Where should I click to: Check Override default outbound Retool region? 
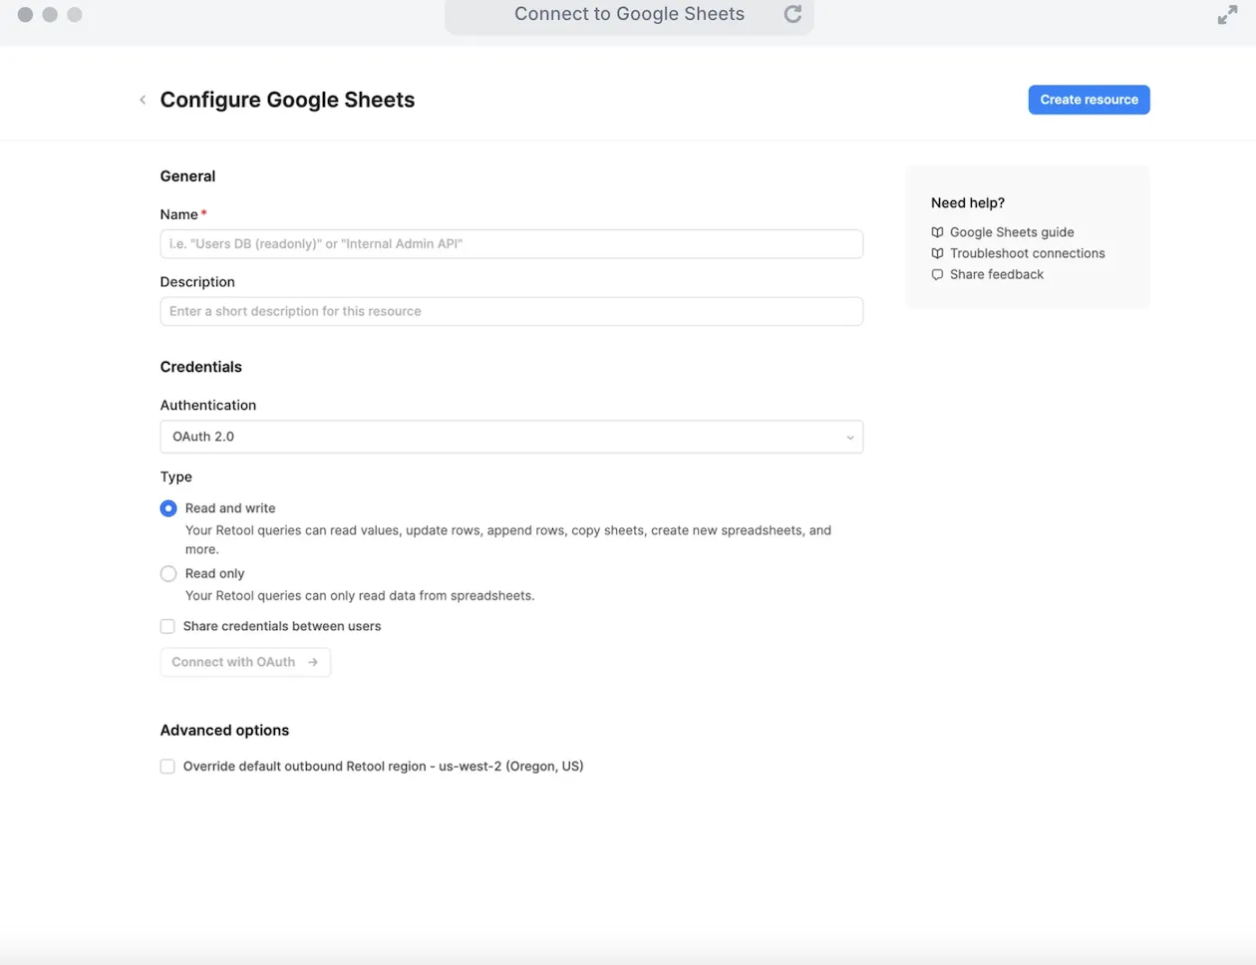tap(167, 767)
